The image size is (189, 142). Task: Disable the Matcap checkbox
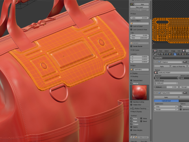(131, 83)
